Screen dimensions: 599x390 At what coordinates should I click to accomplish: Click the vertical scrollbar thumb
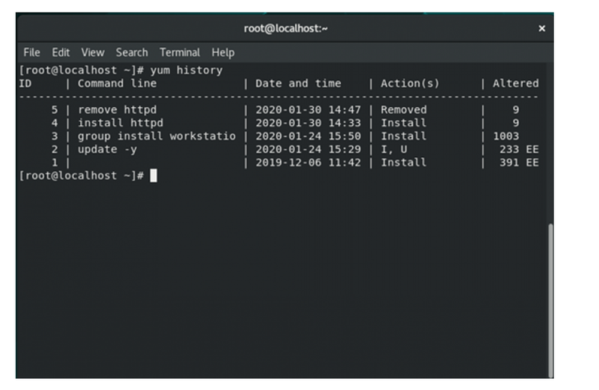pos(550,301)
